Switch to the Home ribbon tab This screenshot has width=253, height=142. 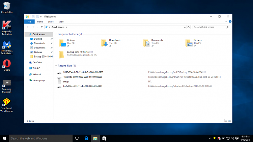pos(40,22)
